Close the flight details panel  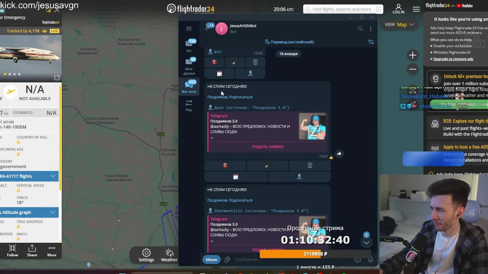point(57,10)
